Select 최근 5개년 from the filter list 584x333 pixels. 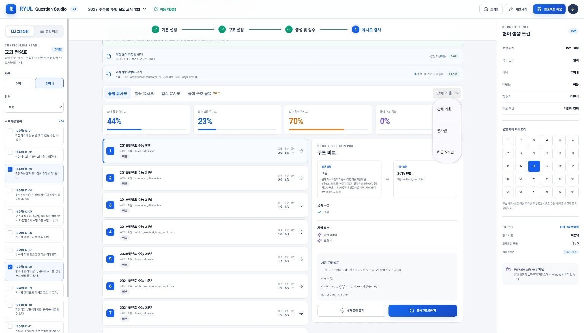coord(445,152)
